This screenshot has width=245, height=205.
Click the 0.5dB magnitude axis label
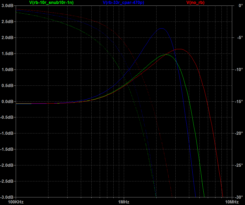(x=7, y=85)
